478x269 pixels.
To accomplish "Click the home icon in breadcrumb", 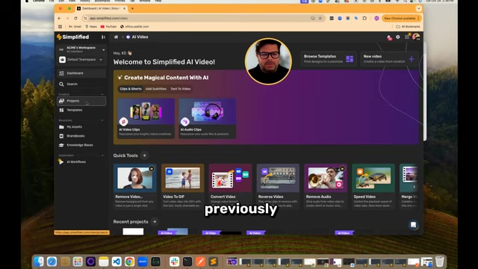I will point(116,37).
